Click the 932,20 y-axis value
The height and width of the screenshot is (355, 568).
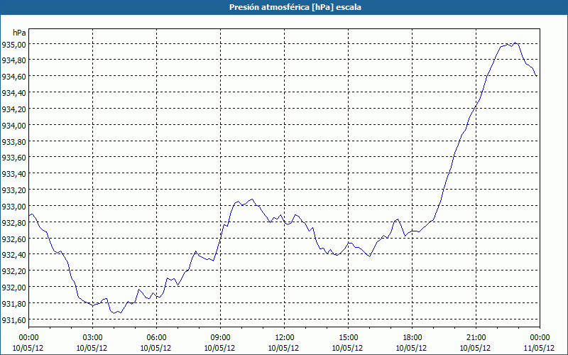(x=14, y=271)
